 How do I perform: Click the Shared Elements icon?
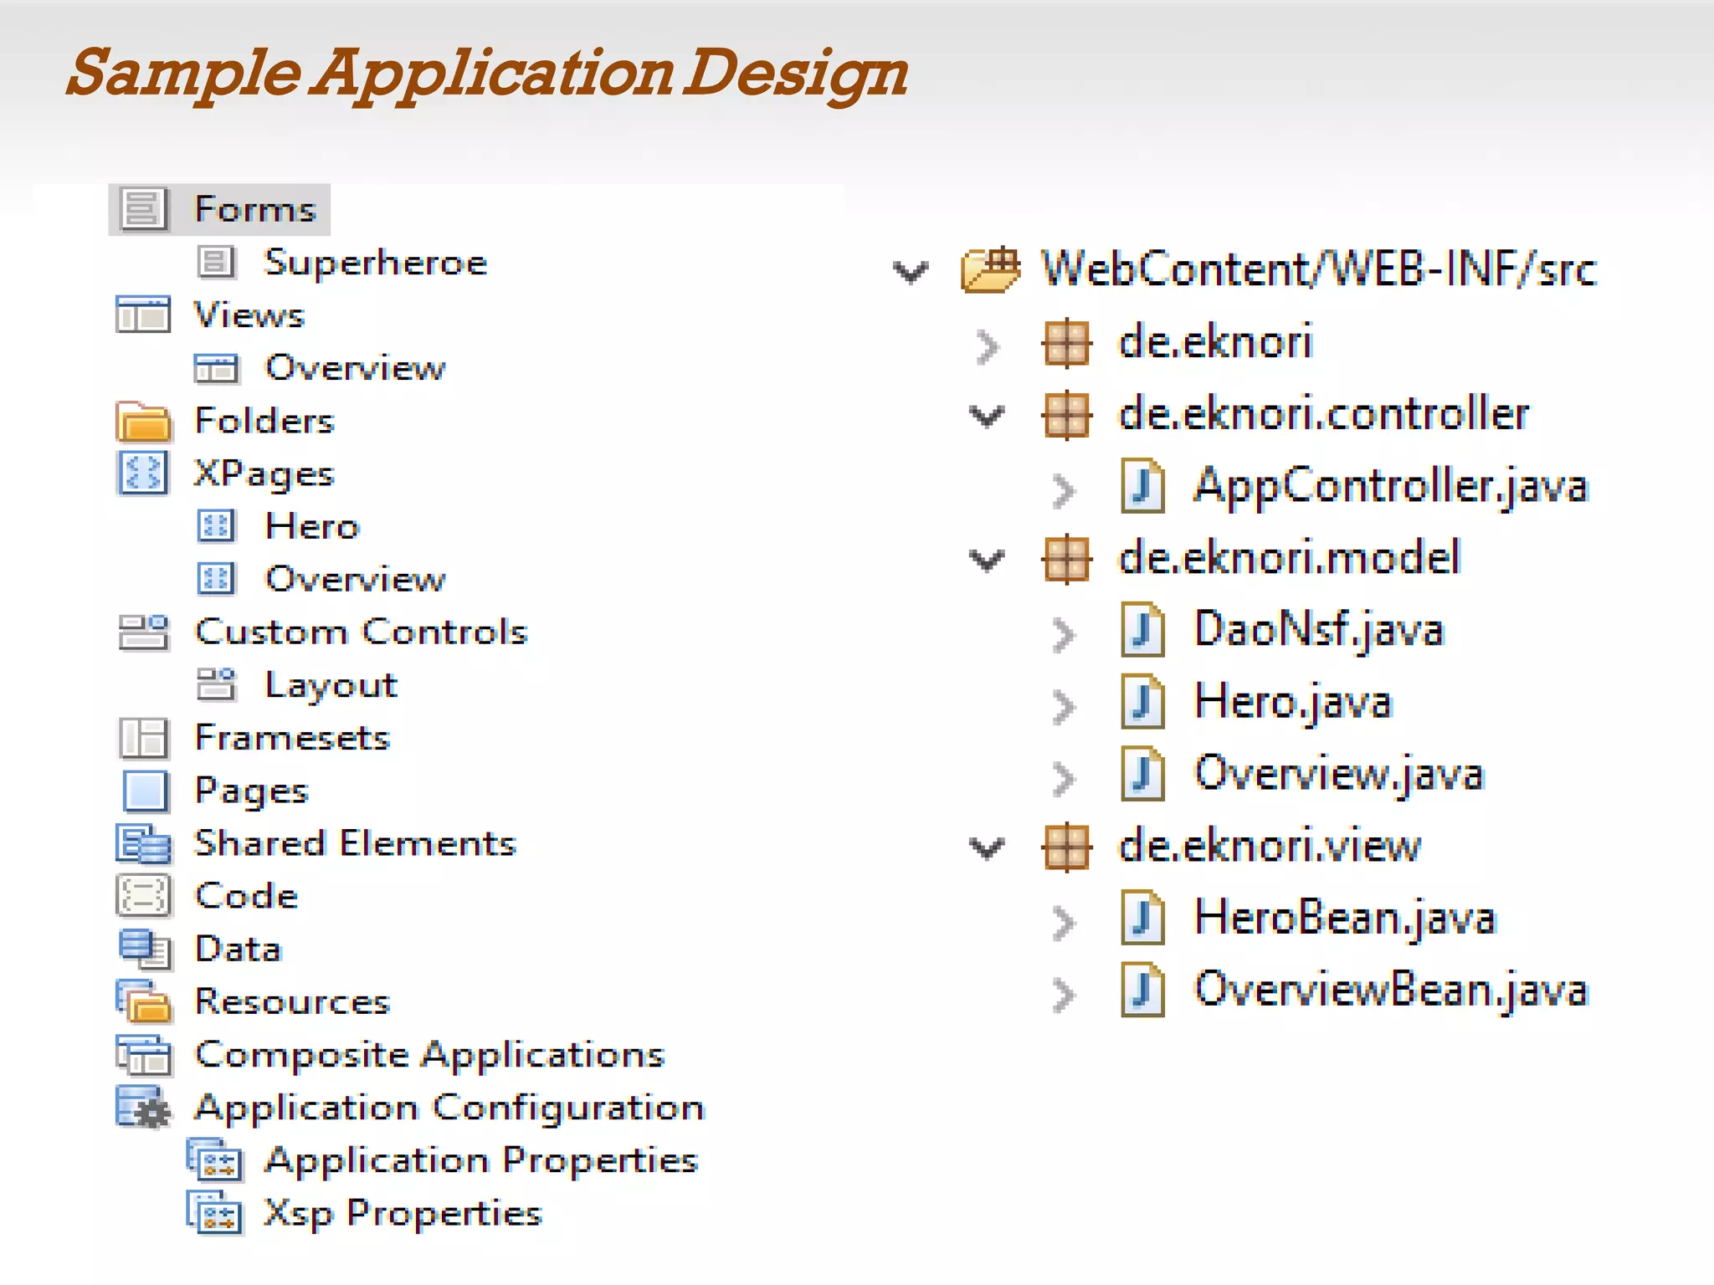[x=142, y=843]
